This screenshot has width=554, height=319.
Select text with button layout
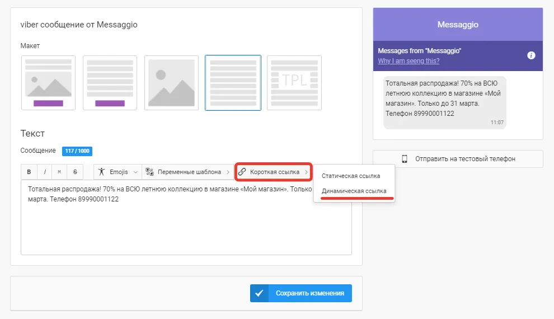pyautogui.click(x=110, y=83)
